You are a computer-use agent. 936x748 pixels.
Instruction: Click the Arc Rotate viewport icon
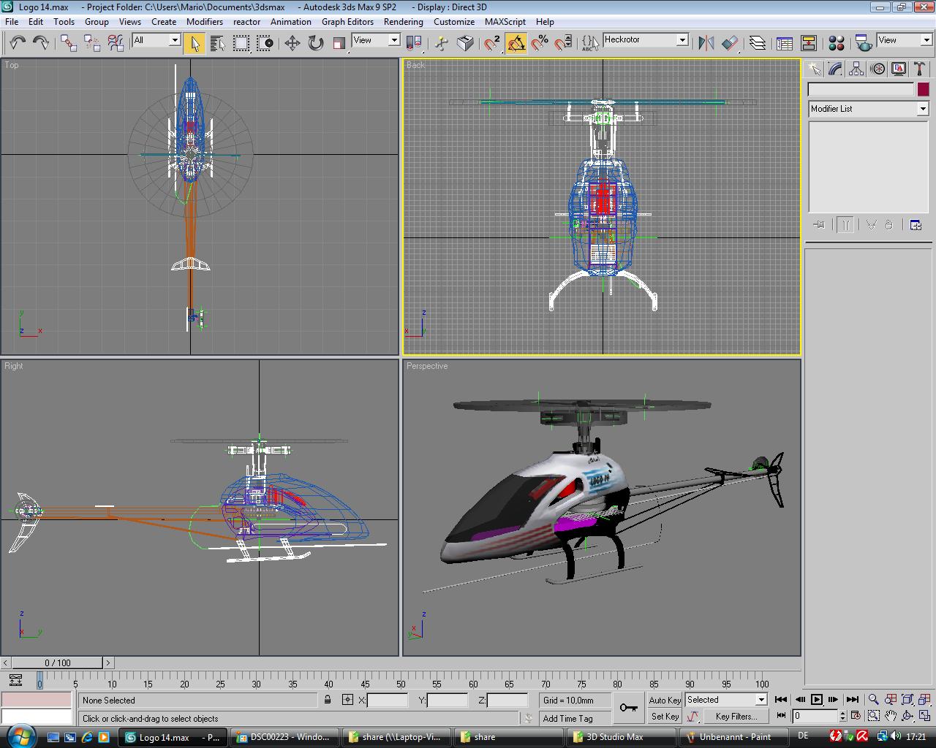pyautogui.click(x=907, y=716)
